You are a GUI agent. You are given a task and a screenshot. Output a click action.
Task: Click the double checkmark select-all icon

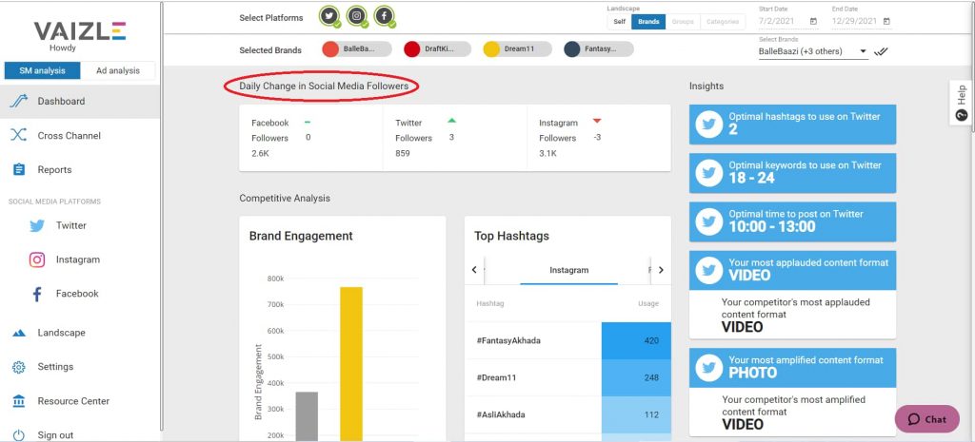881,51
